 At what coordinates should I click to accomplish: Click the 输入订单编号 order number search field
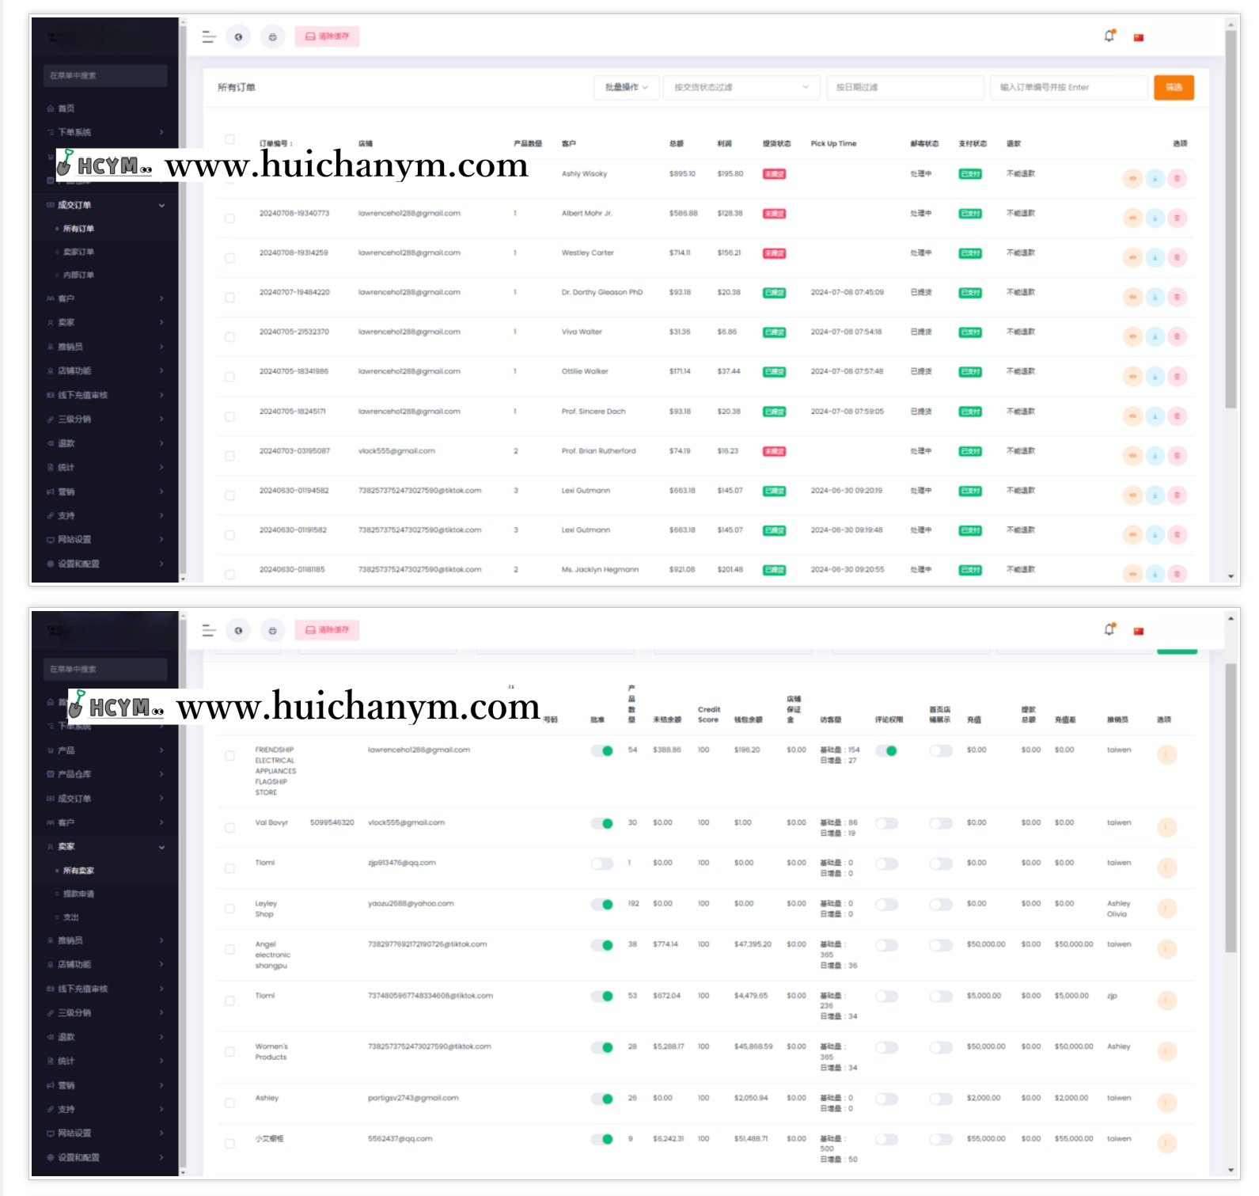[x=1068, y=87]
